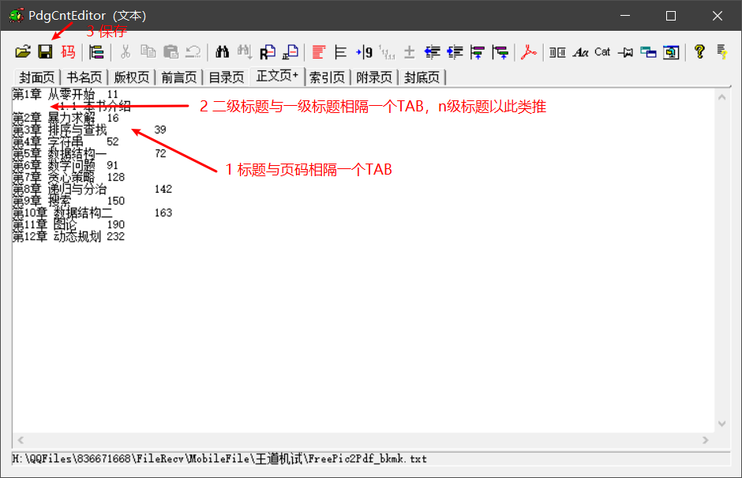Click the tree-structure view icon

tap(96, 51)
